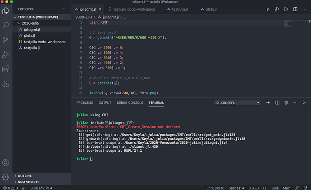Switch to the testjulia.jl editor tab

pos(180,9)
